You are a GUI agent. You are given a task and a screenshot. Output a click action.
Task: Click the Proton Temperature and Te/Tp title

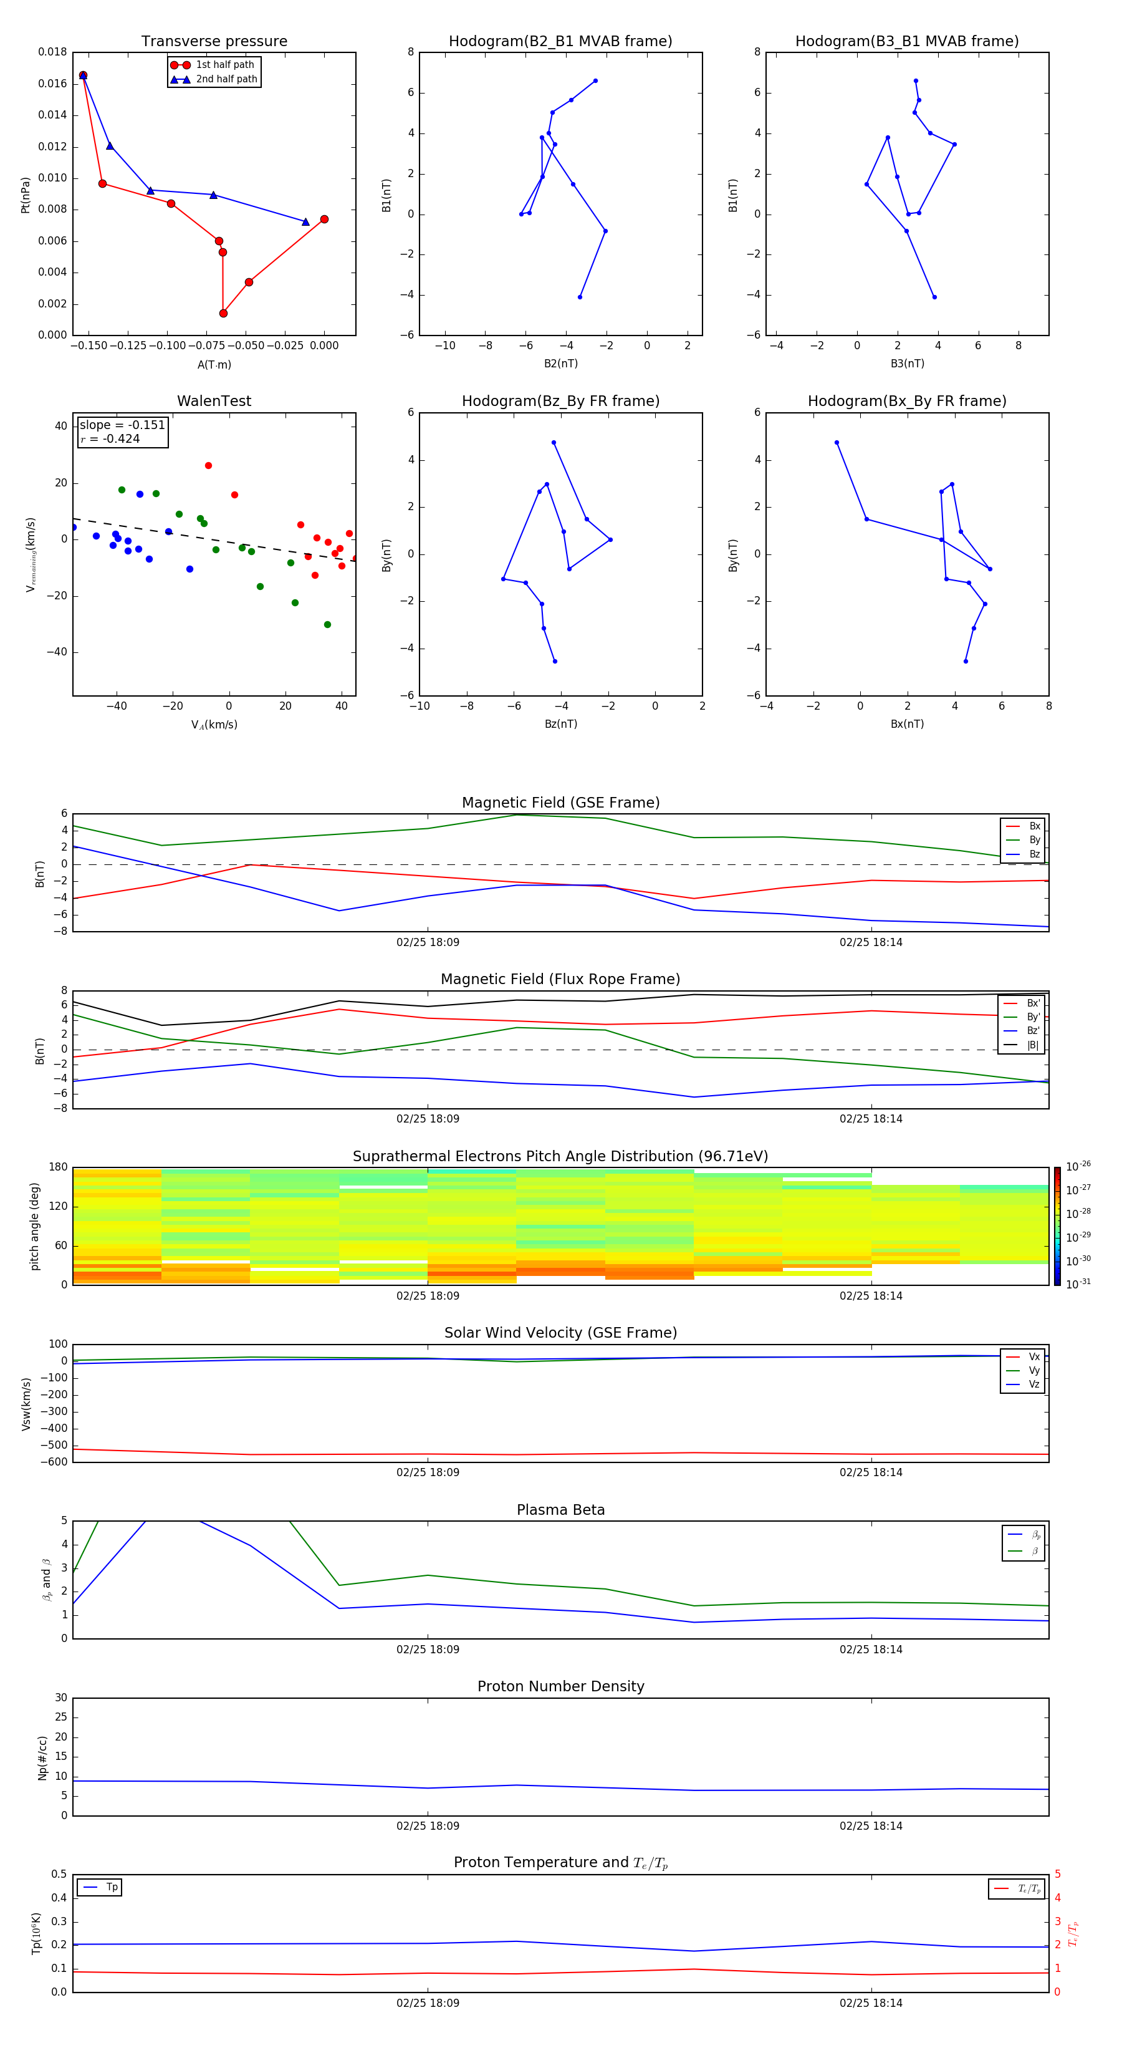pyautogui.click(x=560, y=1863)
